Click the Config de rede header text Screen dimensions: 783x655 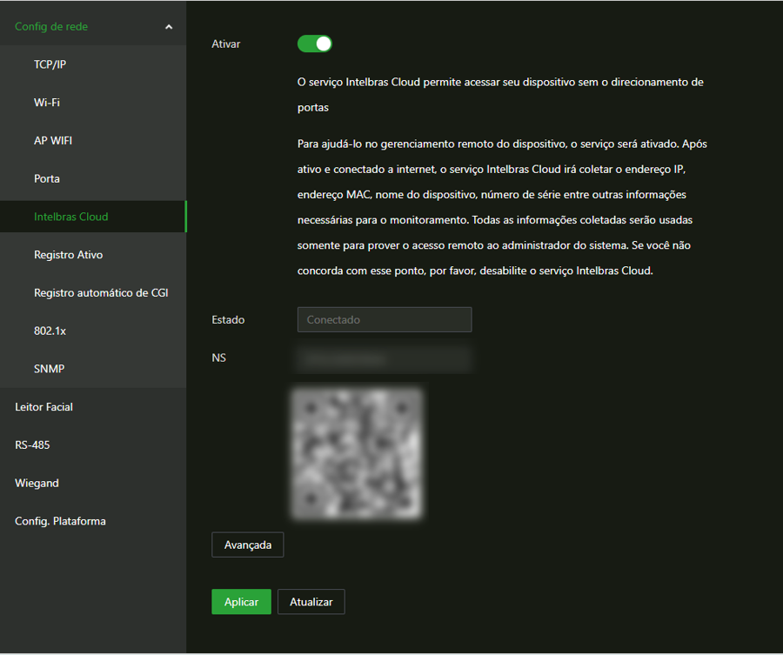(51, 26)
